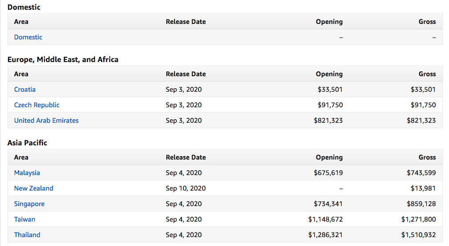Open the Domestic area link

(x=28, y=37)
